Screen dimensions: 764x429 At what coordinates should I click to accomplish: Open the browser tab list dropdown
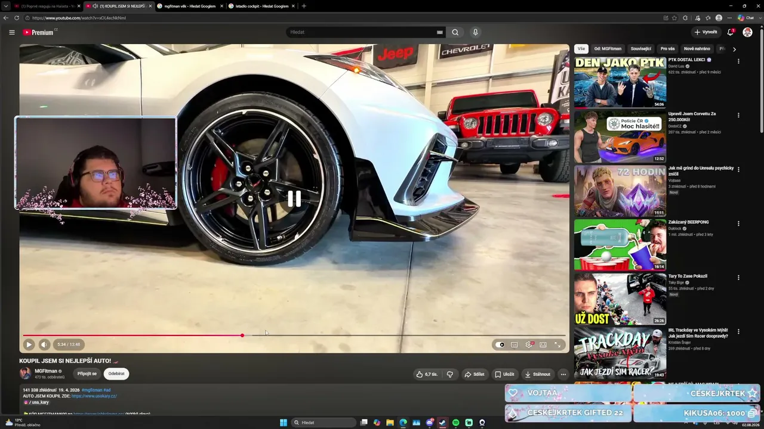(x=6, y=6)
